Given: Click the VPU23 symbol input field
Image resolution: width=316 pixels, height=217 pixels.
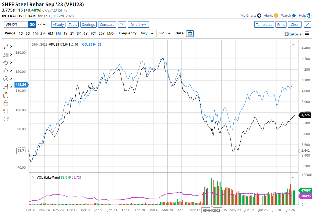Looking at the screenshot, I should click(16, 24).
